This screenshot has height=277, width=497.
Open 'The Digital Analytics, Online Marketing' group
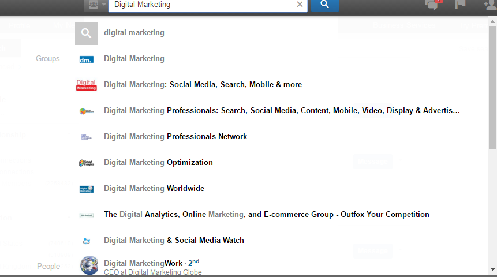[x=267, y=215]
